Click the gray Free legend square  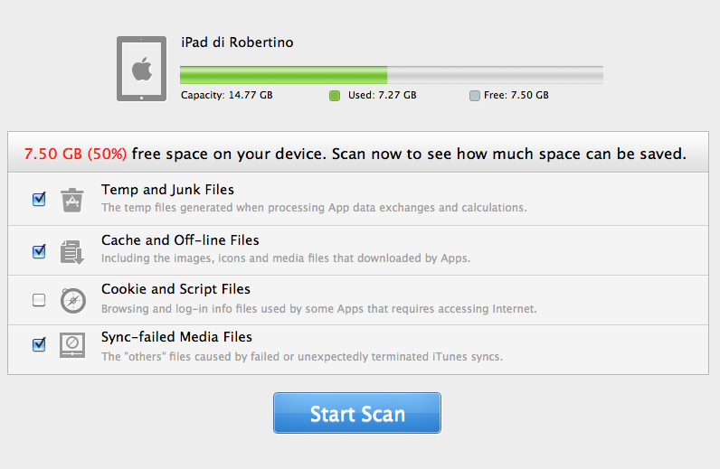click(x=475, y=96)
